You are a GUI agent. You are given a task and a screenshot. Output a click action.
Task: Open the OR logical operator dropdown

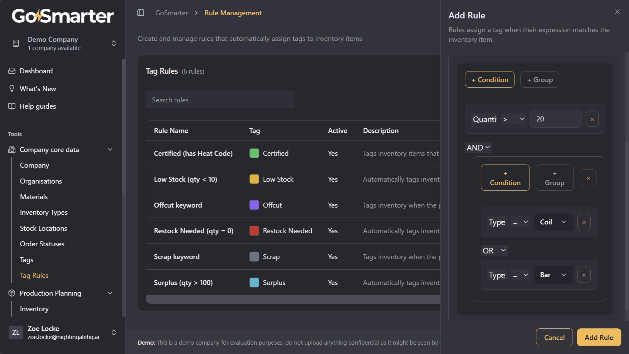point(494,250)
